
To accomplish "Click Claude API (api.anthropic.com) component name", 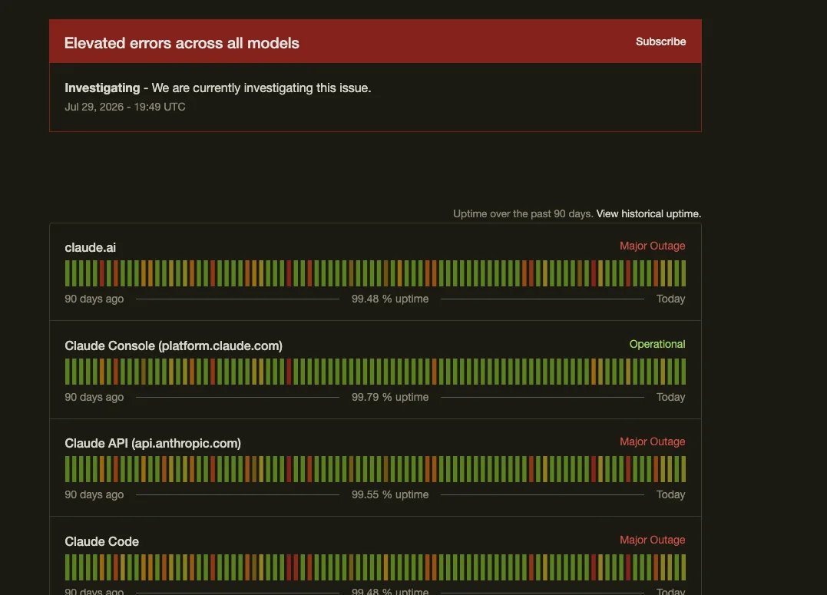I will 153,443.
